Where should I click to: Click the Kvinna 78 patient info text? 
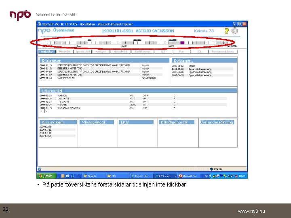[204, 31]
